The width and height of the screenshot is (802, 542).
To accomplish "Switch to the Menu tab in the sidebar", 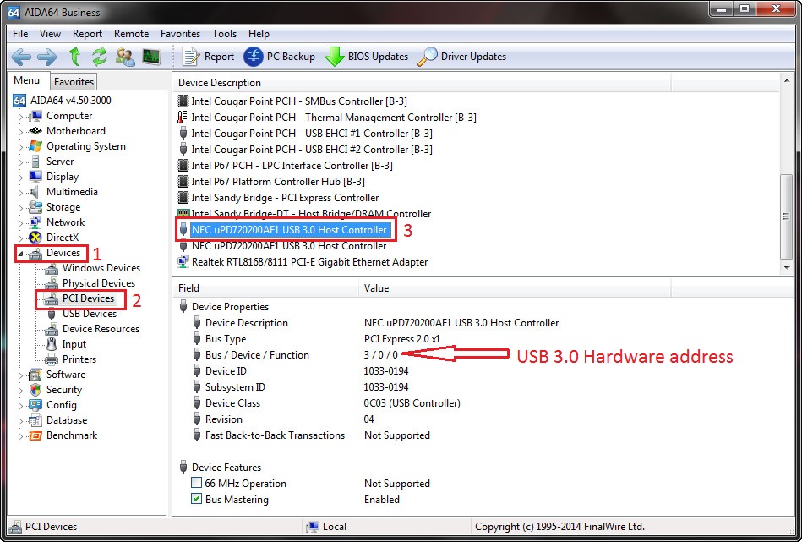I will [27, 80].
